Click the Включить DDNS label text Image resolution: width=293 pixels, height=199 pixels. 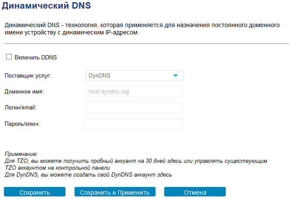click(36, 57)
